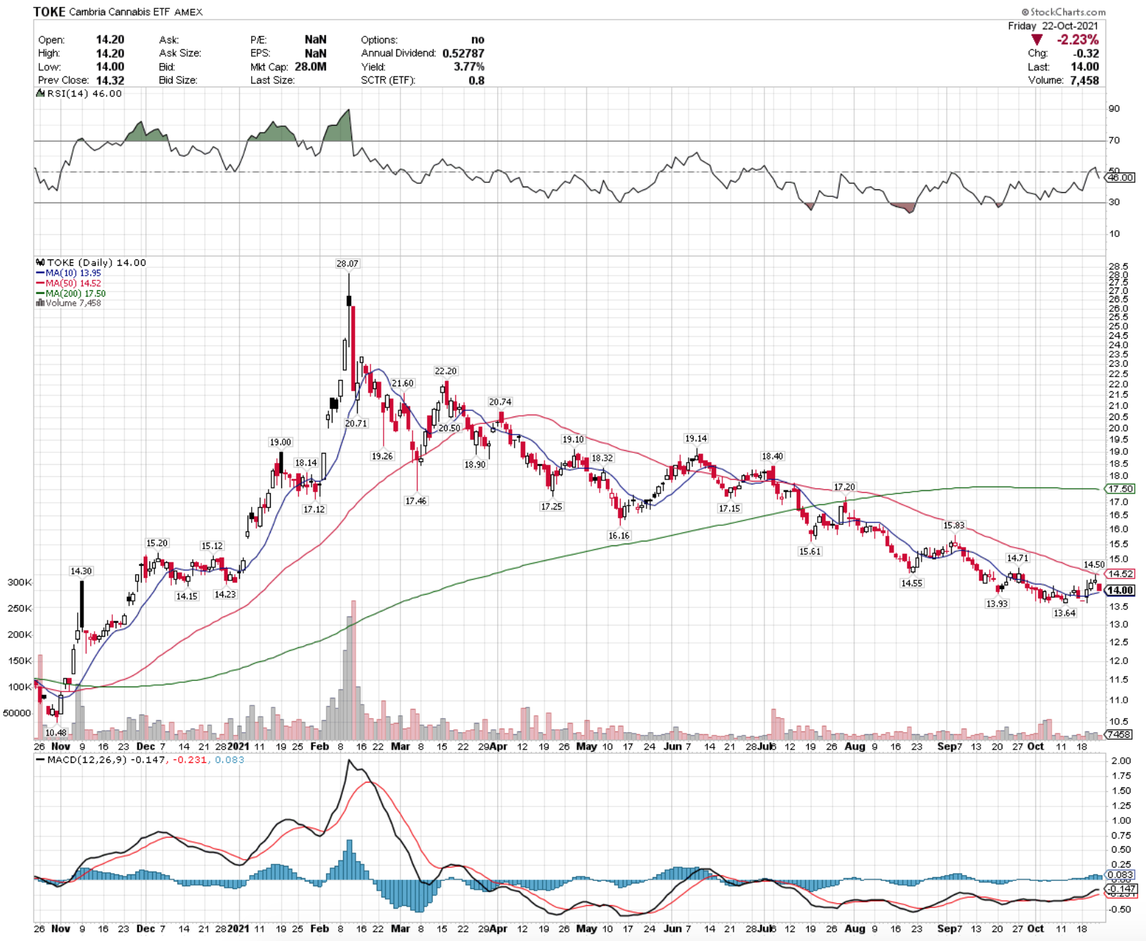This screenshot has height=941, width=1146.
Task: Click the 17.25 price low label
Action: pyautogui.click(x=551, y=506)
